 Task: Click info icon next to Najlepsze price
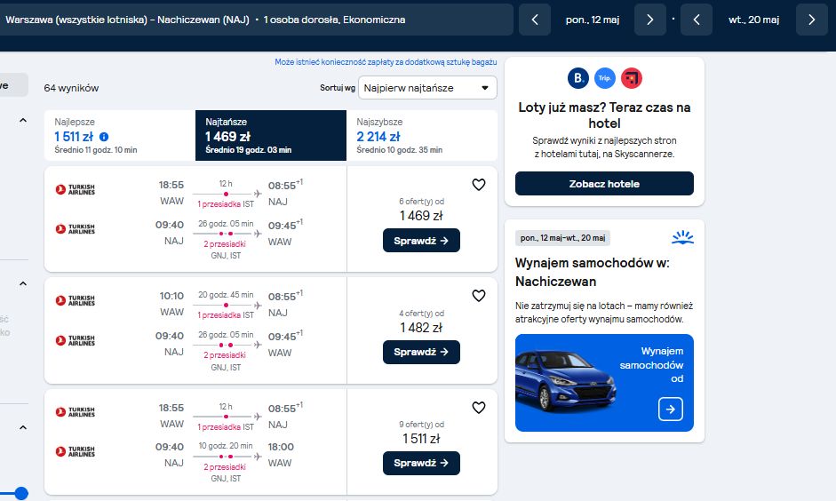click(104, 137)
